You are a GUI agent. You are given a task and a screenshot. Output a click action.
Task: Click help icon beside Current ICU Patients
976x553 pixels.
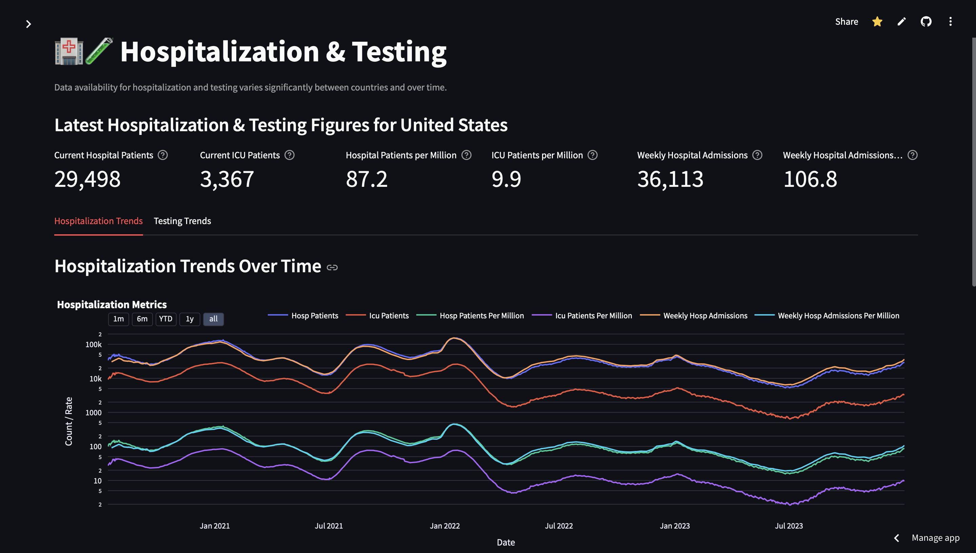coord(290,155)
